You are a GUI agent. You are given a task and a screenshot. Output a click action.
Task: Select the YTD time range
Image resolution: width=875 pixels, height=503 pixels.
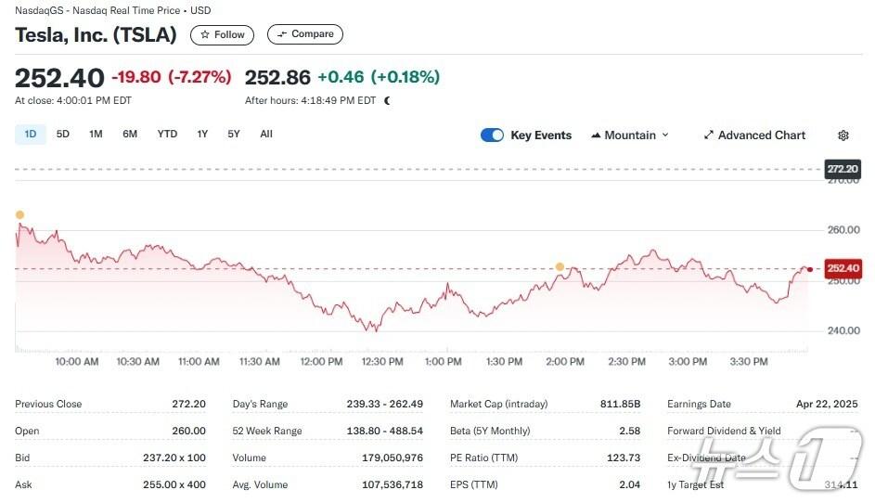[x=167, y=135]
